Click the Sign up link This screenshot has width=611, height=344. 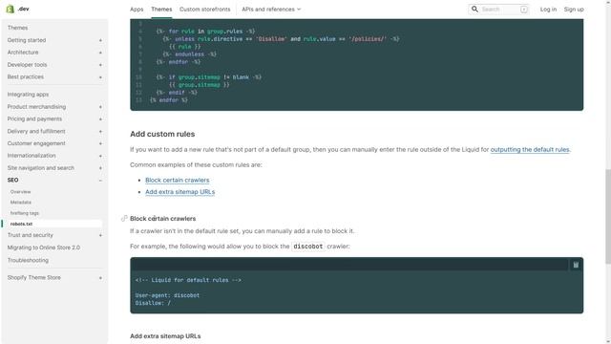[x=574, y=10]
